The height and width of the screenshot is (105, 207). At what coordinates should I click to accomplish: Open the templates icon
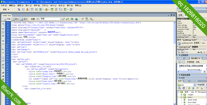click(x=65, y=9)
